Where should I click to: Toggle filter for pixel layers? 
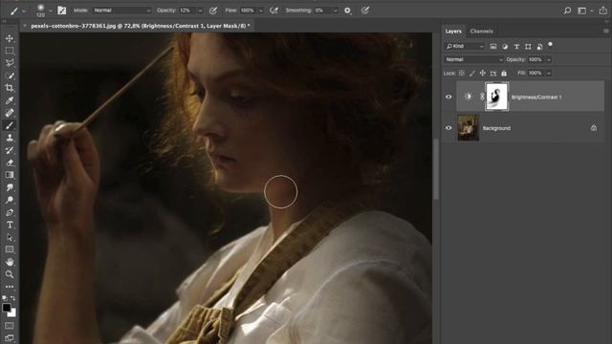tap(493, 47)
